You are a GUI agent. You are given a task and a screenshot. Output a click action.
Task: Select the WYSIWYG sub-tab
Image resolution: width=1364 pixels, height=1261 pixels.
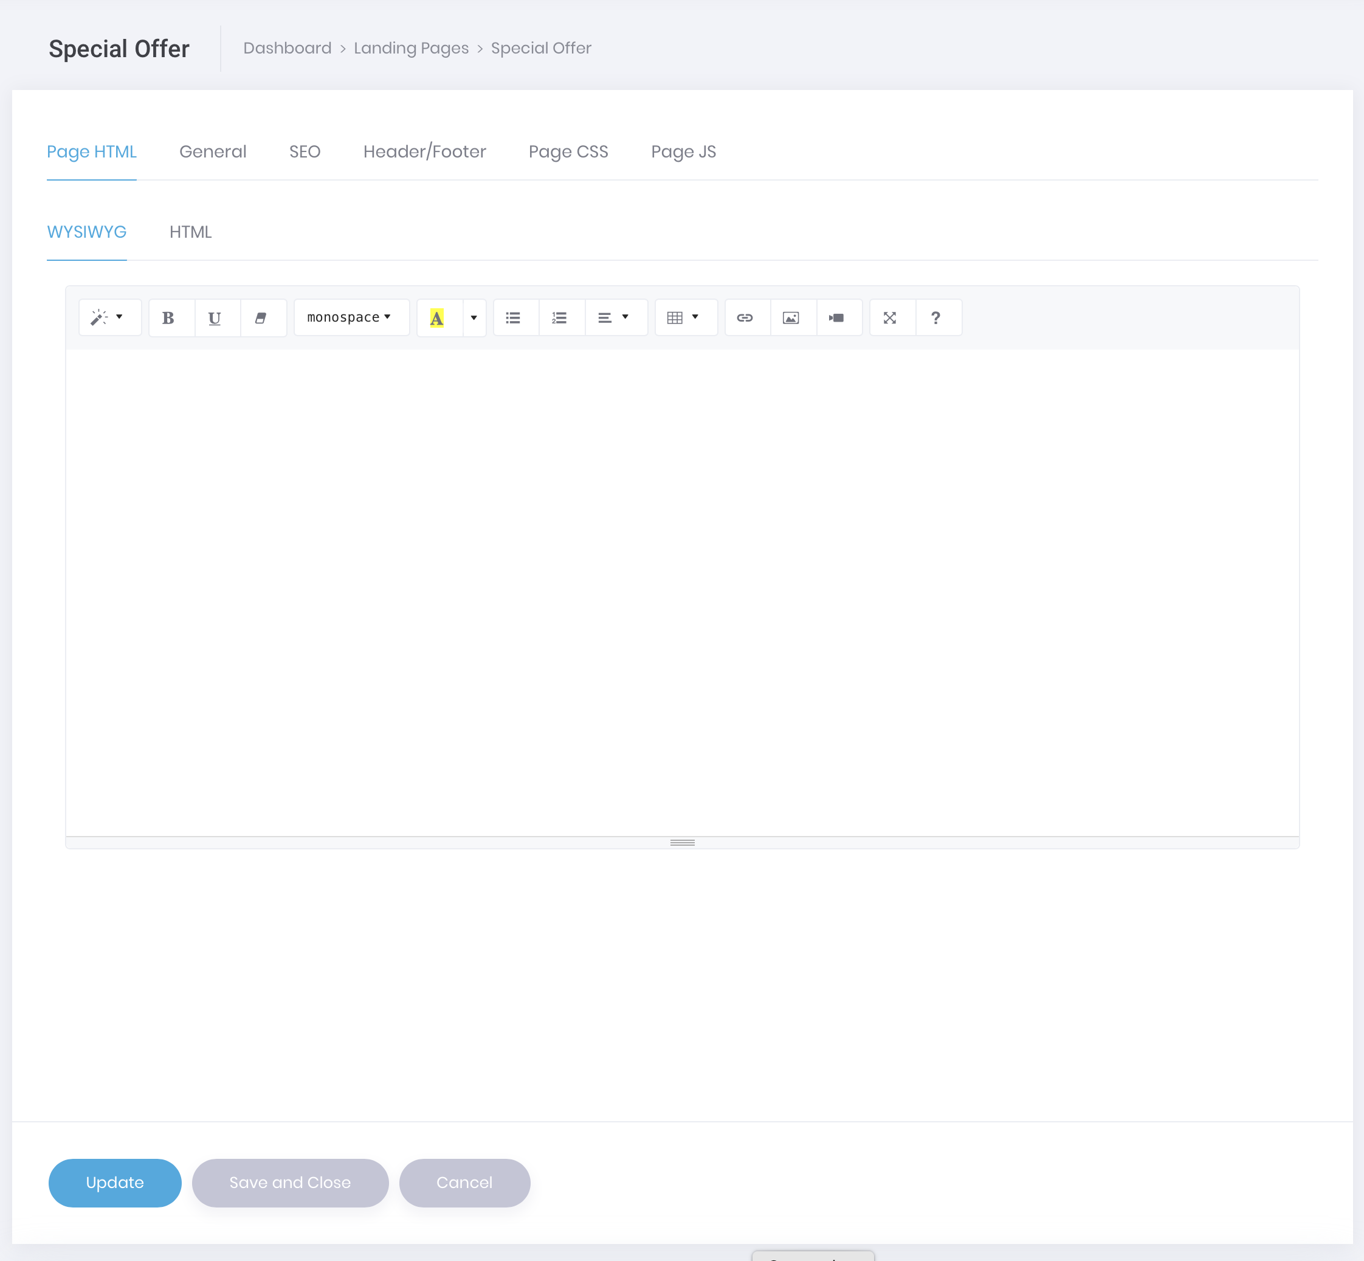86,232
